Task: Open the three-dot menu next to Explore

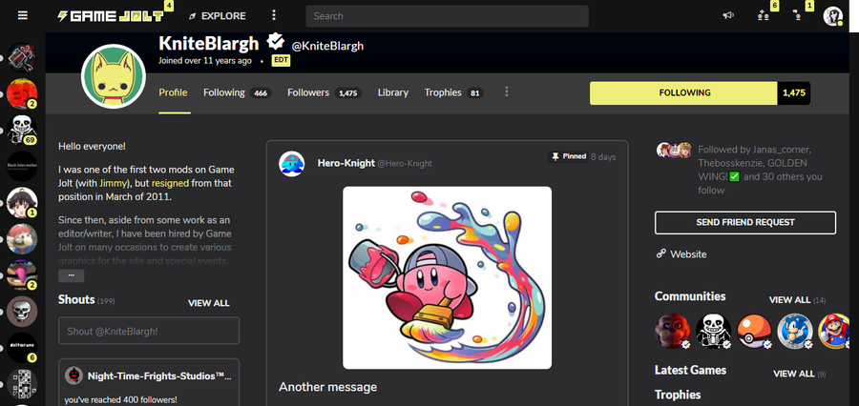Action: click(x=274, y=15)
